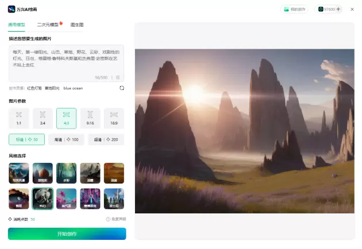Switch to the 二次元模型 tab

[x=48, y=25]
